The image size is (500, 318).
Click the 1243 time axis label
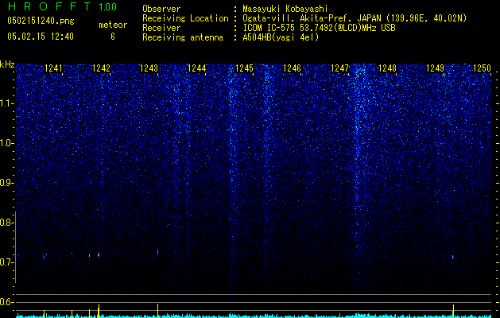(x=149, y=68)
